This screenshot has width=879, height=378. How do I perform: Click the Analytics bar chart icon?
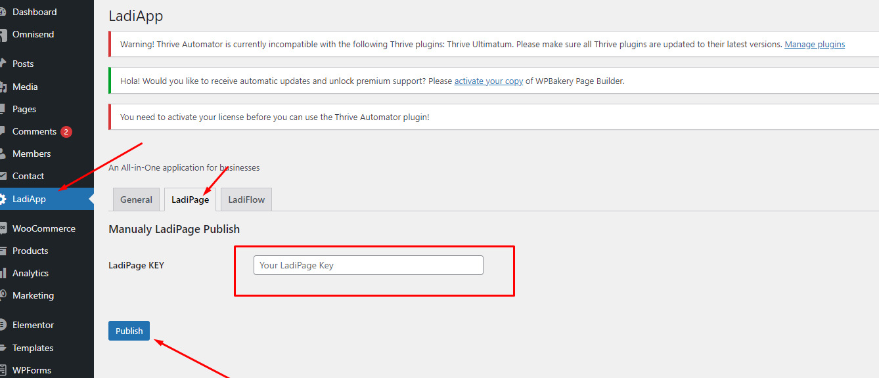click(x=3, y=273)
